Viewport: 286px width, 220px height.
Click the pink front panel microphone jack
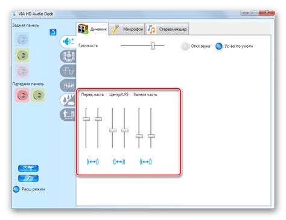22,95
